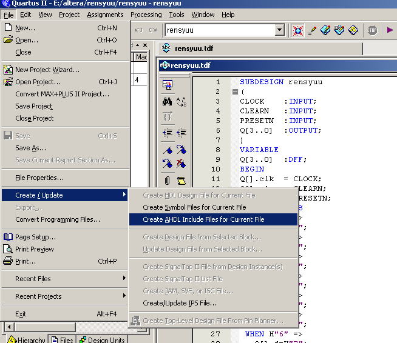Viewport: 397px width, 343px height.
Task: Expand the Recent Projects submenu
Action: click(x=64, y=296)
